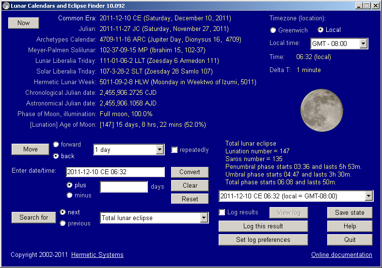The height and width of the screenshot is (268, 382).
Task: Click the moon icon in title bar
Action: (x=6, y=5)
